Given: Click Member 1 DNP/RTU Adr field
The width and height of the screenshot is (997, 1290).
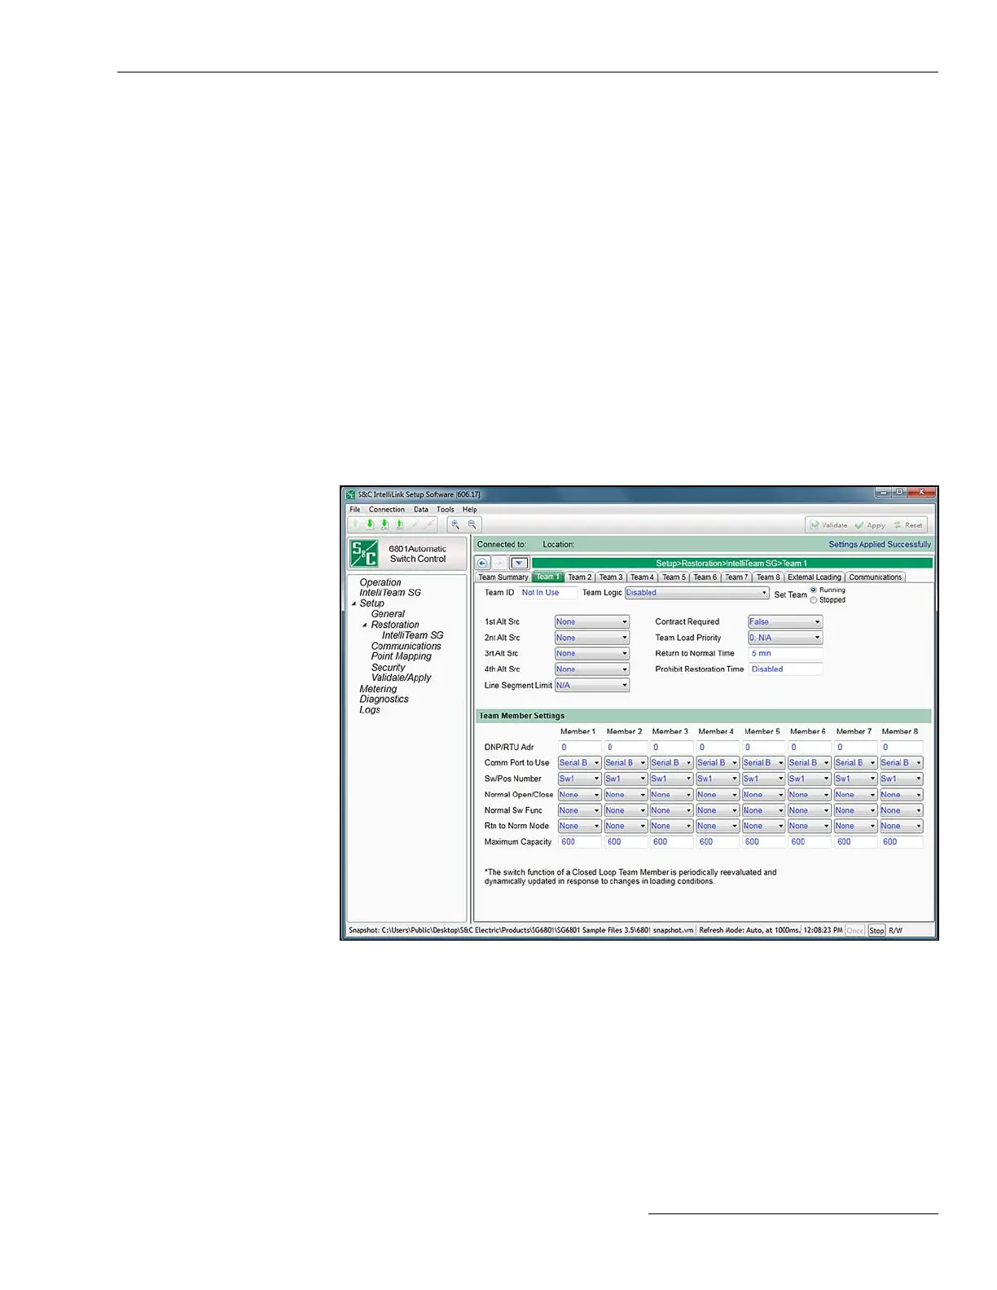Looking at the screenshot, I should pyautogui.click(x=580, y=748).
